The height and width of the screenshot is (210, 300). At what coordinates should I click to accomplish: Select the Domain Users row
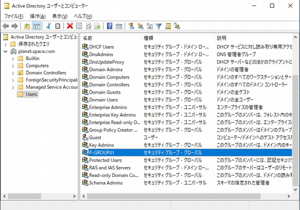click(186, 99)
